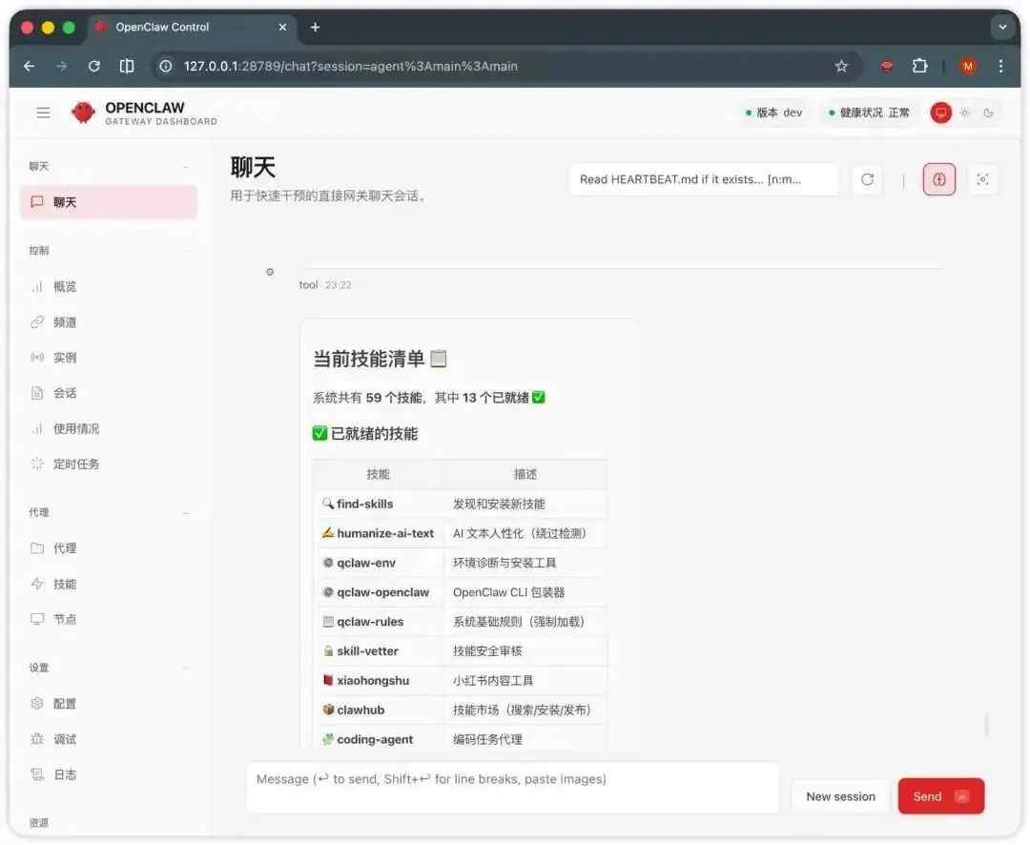The width and height of the screenshot is (1030, 845).
Task: Open 定时任务 cron jobs item
Action: pyautogui.click(x=109, y=464)
